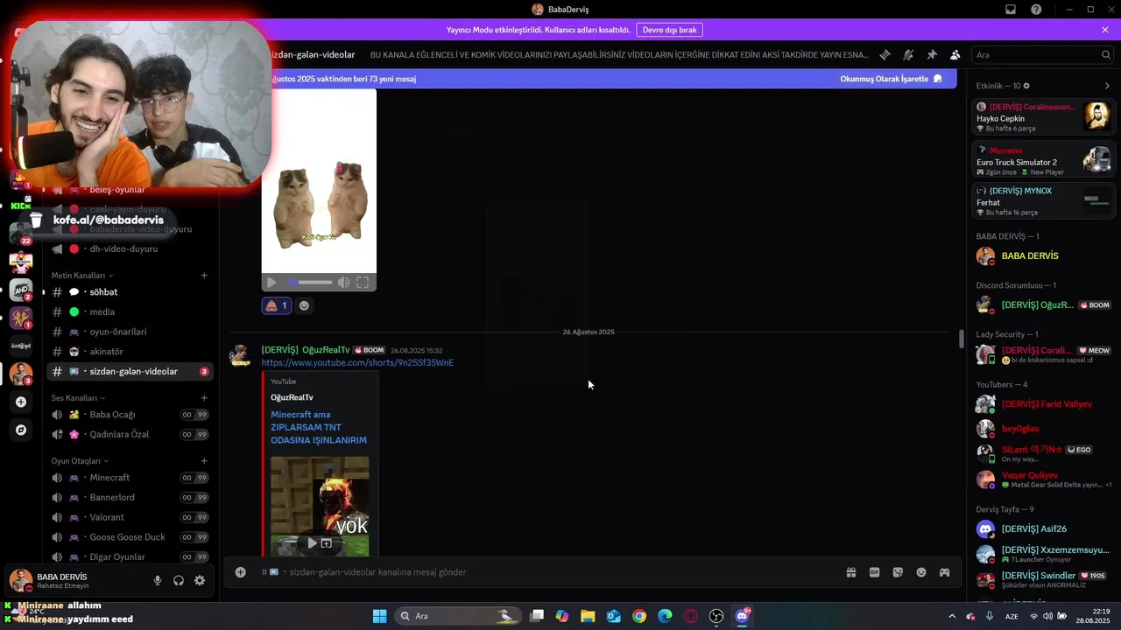Viewport: 1121px width, 630px height.
Task: Open the youtube.com/shorts link
Action: click(357, 362)
